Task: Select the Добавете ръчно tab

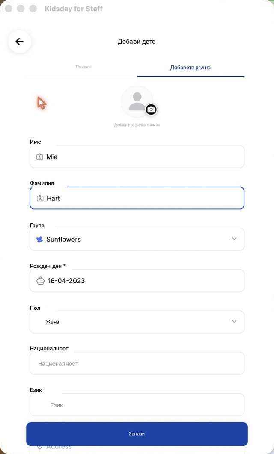Action: tap(191, 68)
